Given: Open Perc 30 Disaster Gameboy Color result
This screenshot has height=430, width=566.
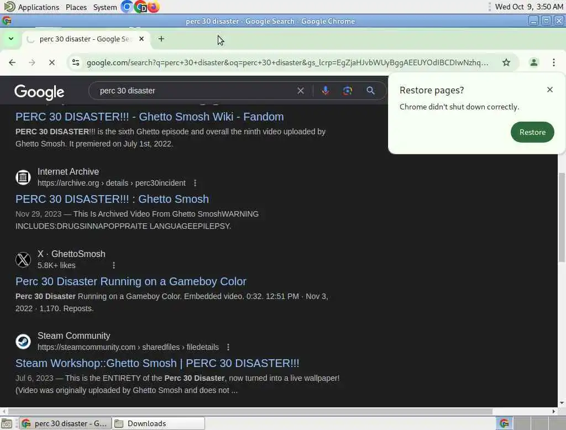Looking at the screenshot, I should point(130,281).
